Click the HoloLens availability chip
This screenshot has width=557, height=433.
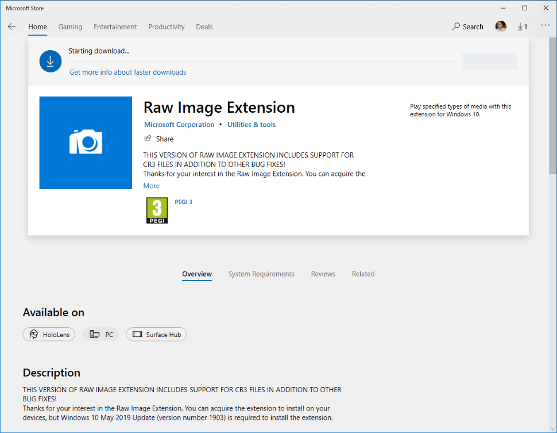(x=49, y=335)
